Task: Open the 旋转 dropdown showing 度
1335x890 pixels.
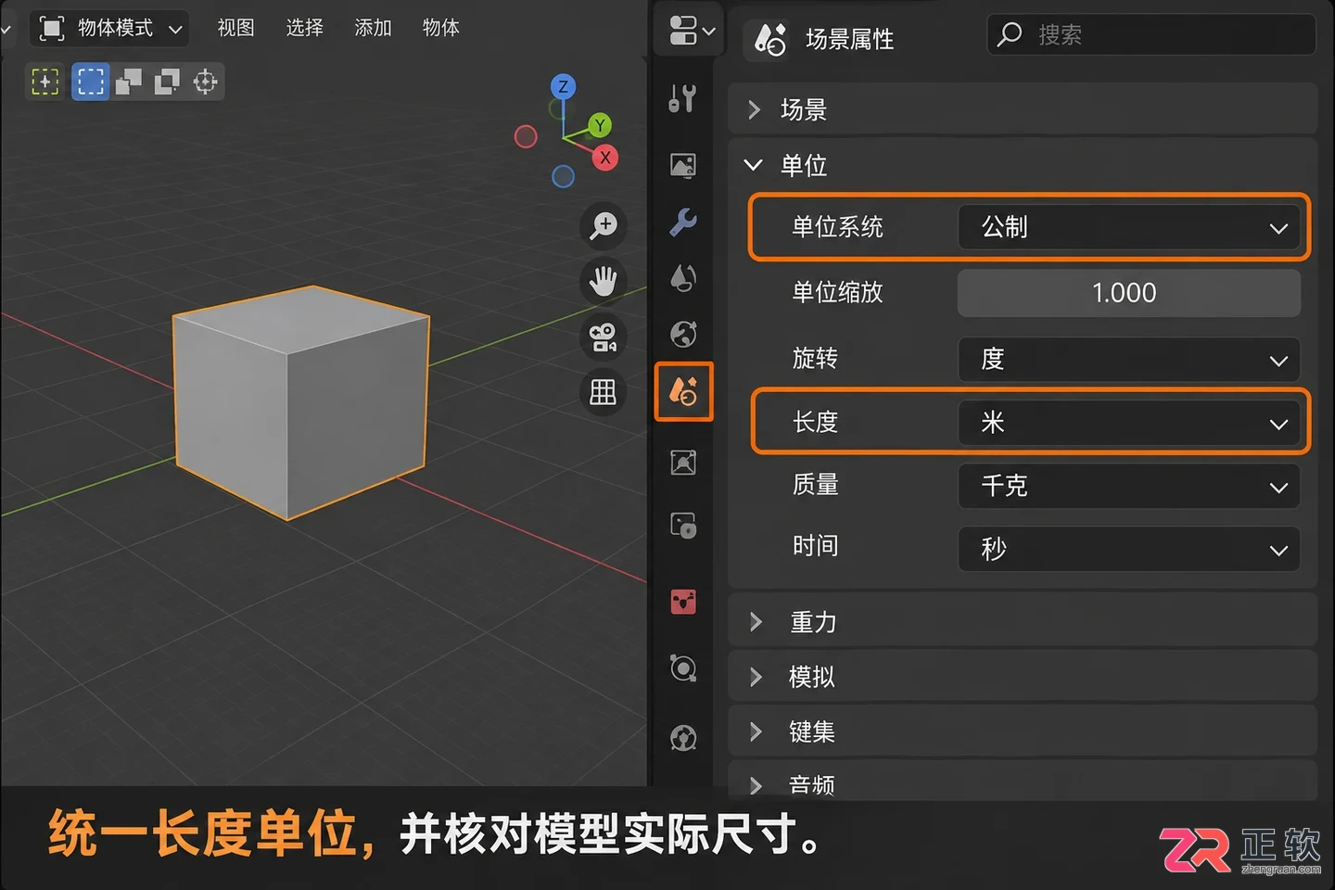Action: pyautogui.click(x=1128, y=360)
